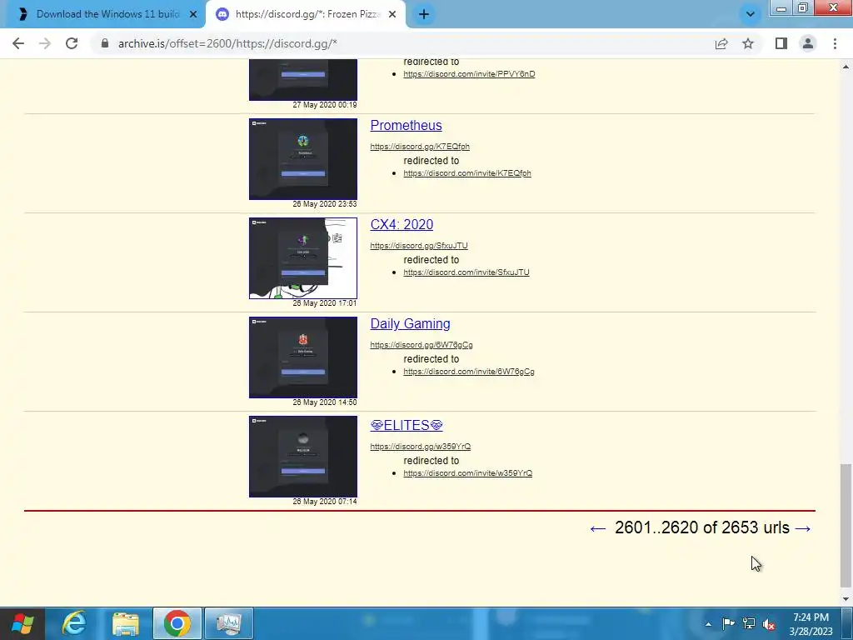The width and height of the screenshot is (853, 640).
Task: Share this page icon in address bar
Action: coord(721,43)
